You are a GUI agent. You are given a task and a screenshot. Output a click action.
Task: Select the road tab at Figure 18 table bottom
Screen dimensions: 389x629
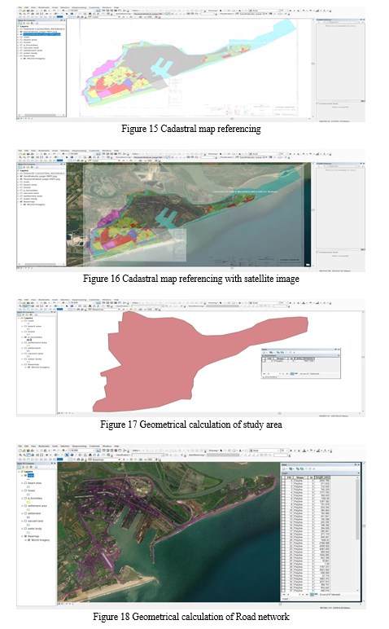(286, 599)
